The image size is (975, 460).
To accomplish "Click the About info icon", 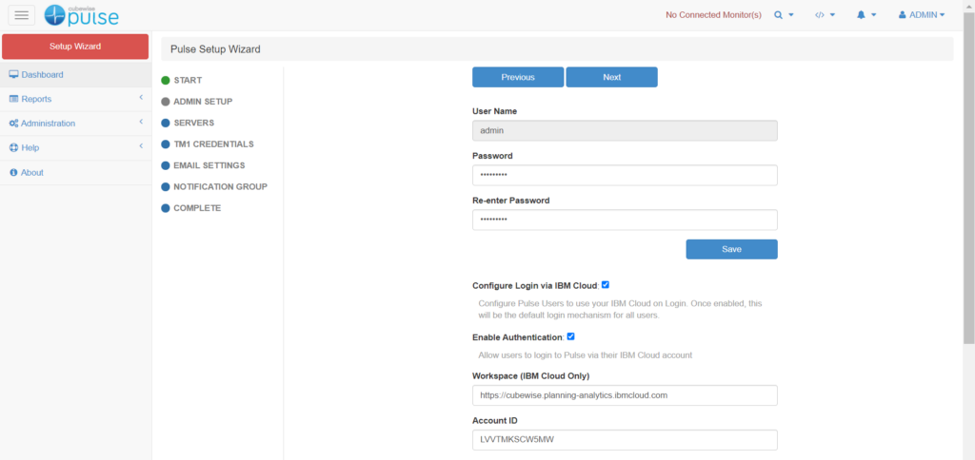I will tap(13, 172).
